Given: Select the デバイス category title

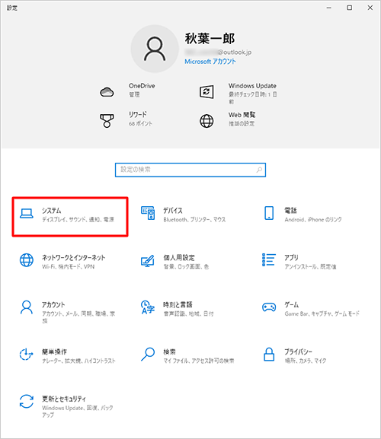Looking at the screenshot, I should click(173, 210).
